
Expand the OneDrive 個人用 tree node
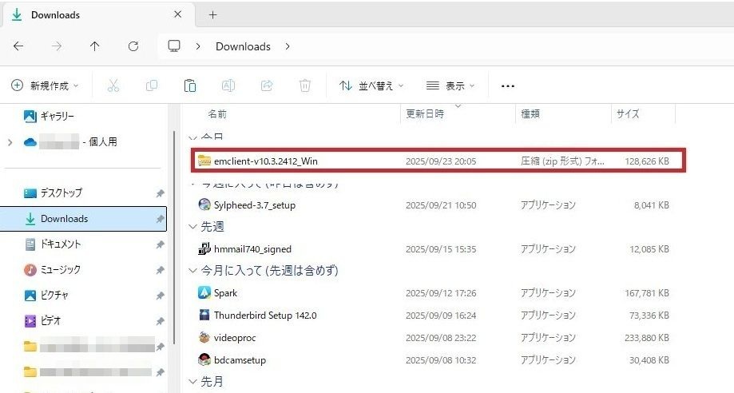click(x=10, y=142)
